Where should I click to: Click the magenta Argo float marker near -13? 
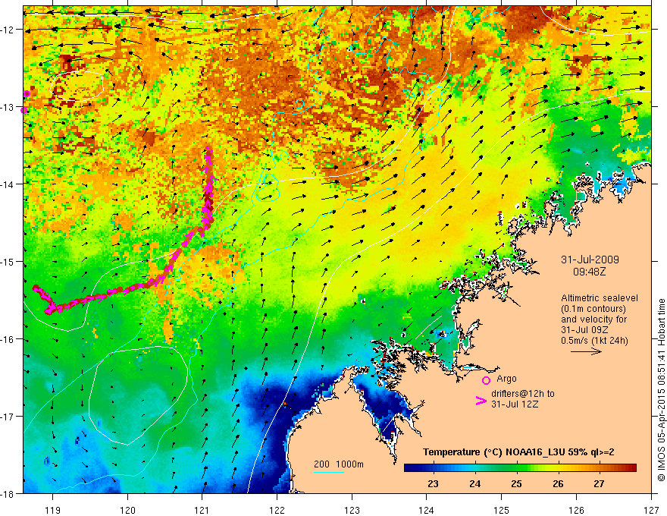tap(24, 110)
